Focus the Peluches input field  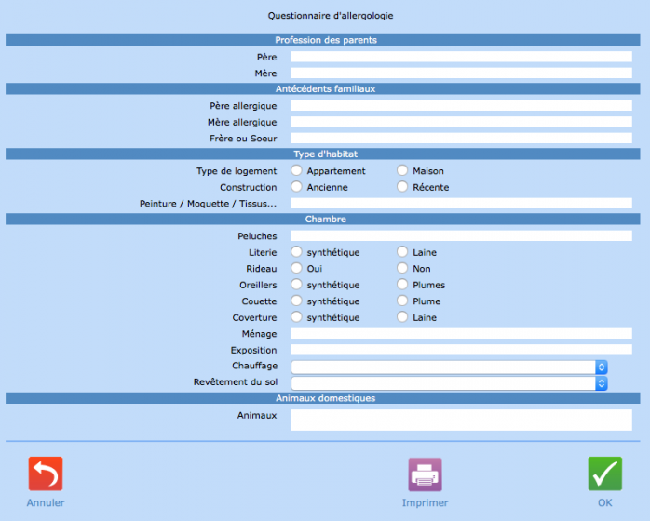pos(461,235)
